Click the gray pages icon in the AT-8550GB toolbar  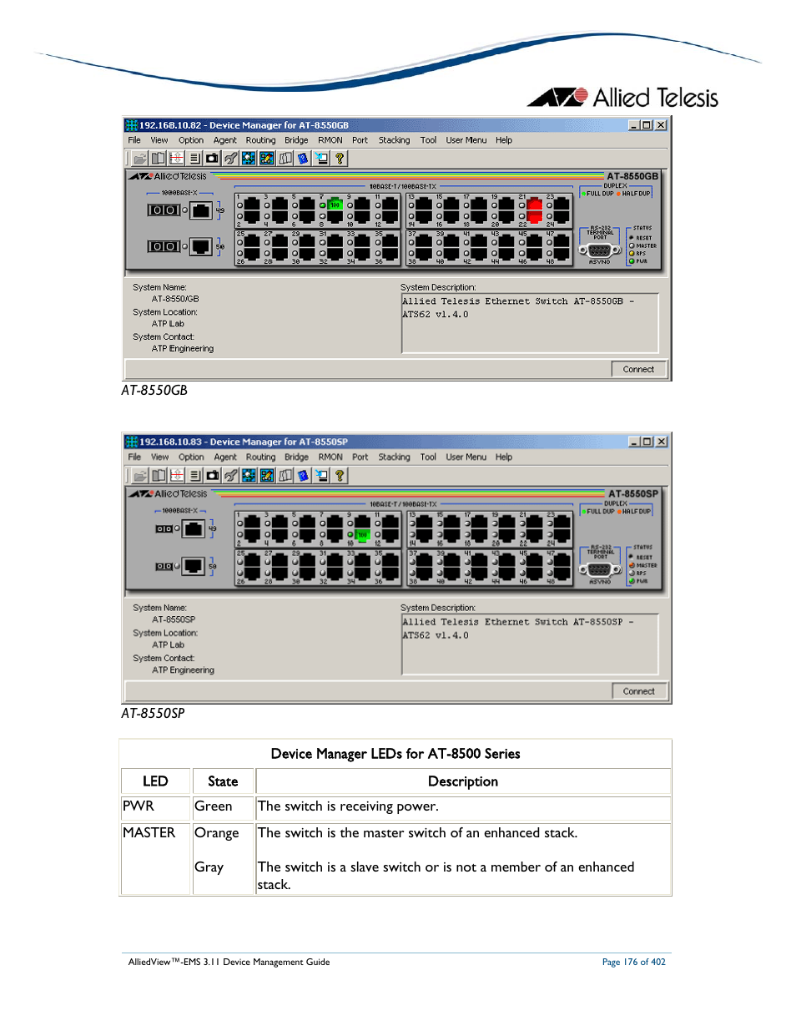click(x=285, y=158)
